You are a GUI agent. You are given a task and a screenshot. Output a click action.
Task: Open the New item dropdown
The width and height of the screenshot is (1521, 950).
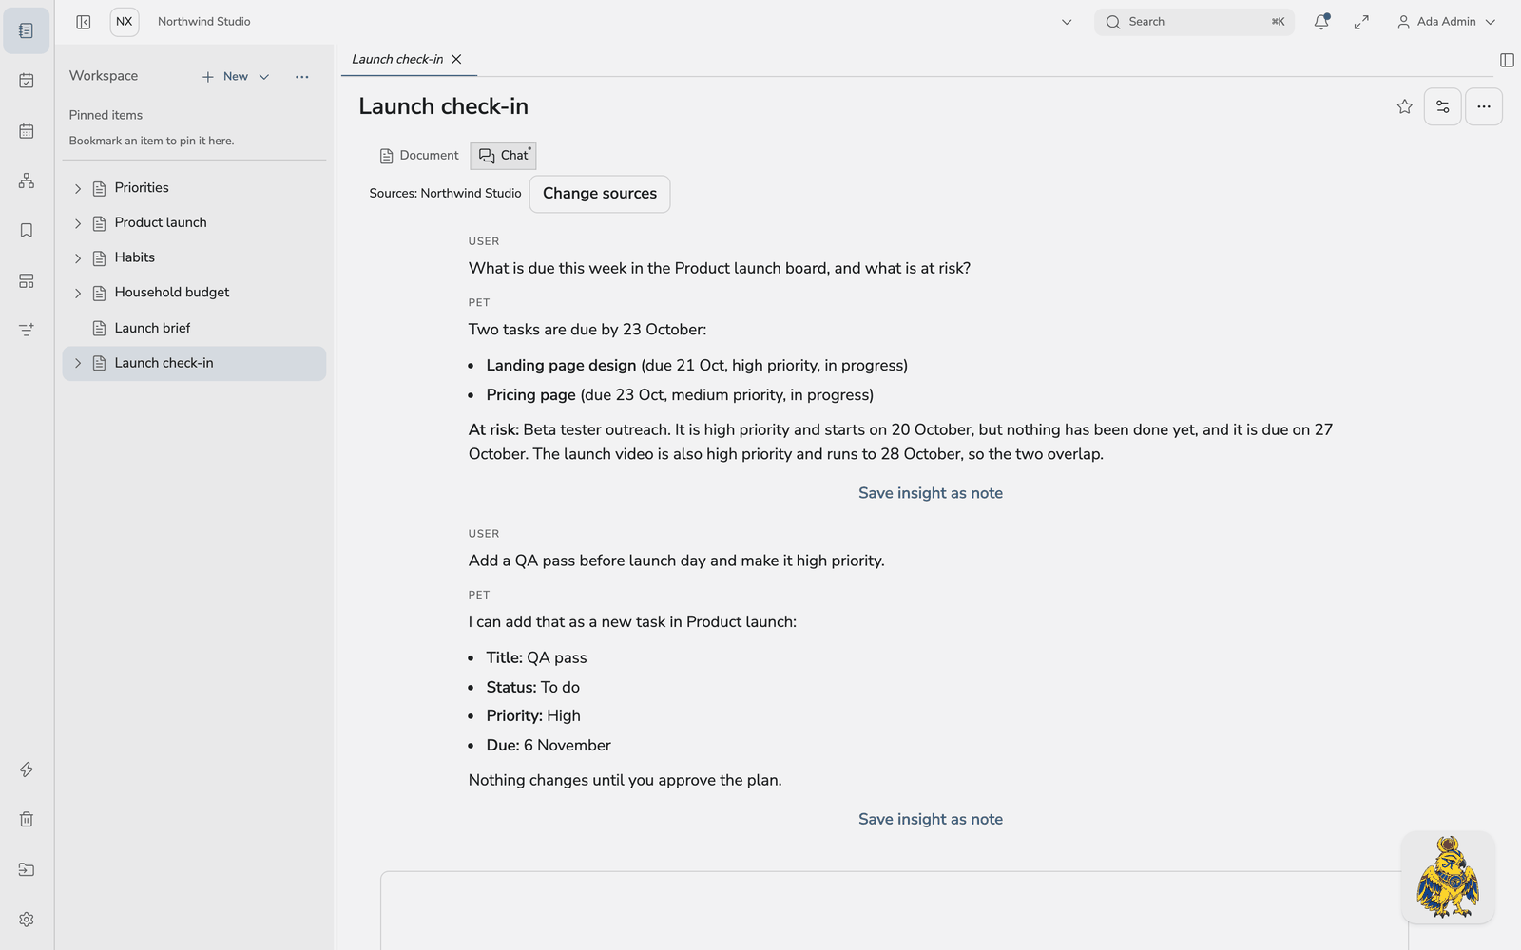(x=236, y=77)
